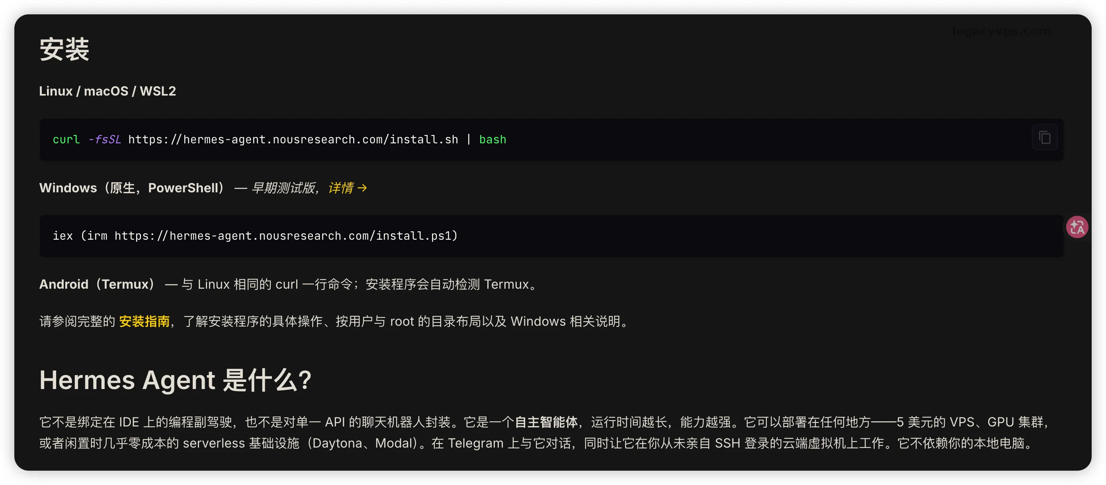Click the Linux / macOS / WSL2 label
Screen dimensions: 1106x485
[x=108, y=91]
